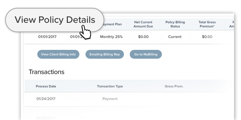This screenshot has width=241, height=120.
Task: Select the Current billing status value
Action: click(x=175, y=37)
